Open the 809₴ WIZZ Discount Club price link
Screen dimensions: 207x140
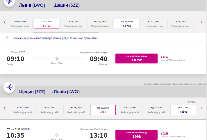(x=165, y=57)
